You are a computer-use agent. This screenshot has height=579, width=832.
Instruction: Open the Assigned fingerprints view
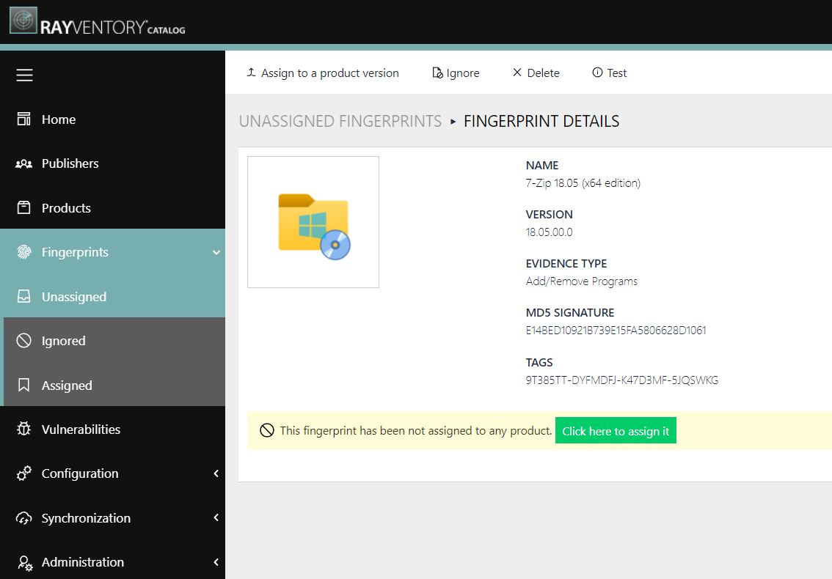(66, 385)
